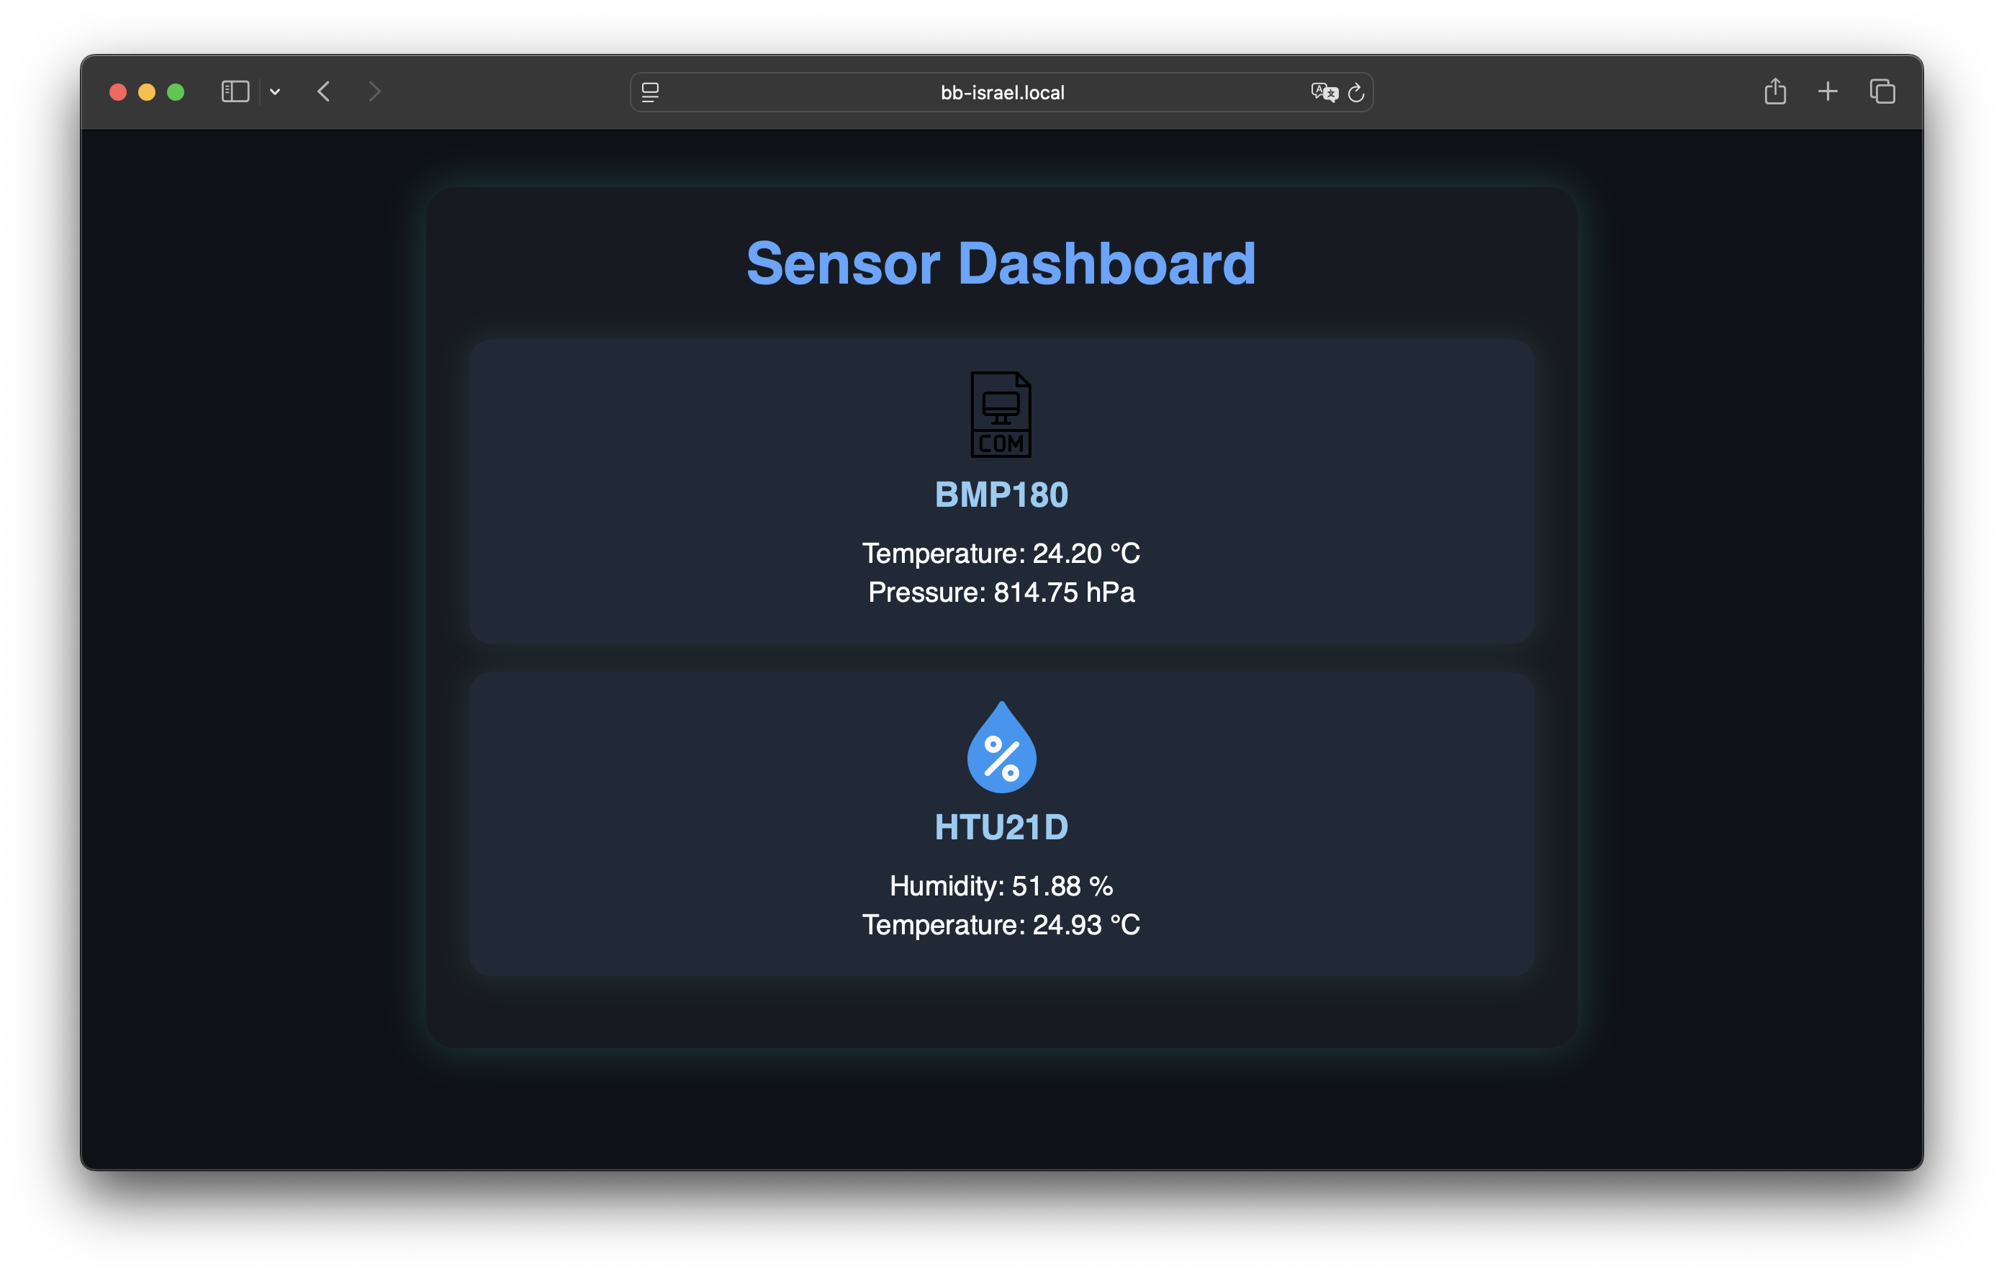Select the Pressure 814.75 hPa reading
This screenshot has height=1277, width=2004.
(x=1001, y=592)
